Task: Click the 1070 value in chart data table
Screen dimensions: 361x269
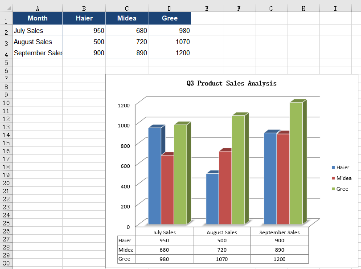Action: (222, 259)
